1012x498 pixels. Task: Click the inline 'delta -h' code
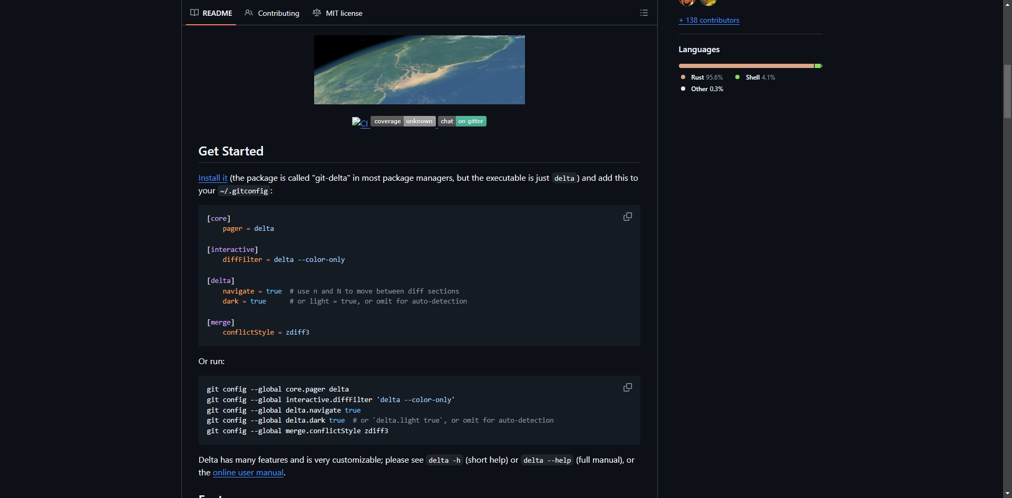444,460
